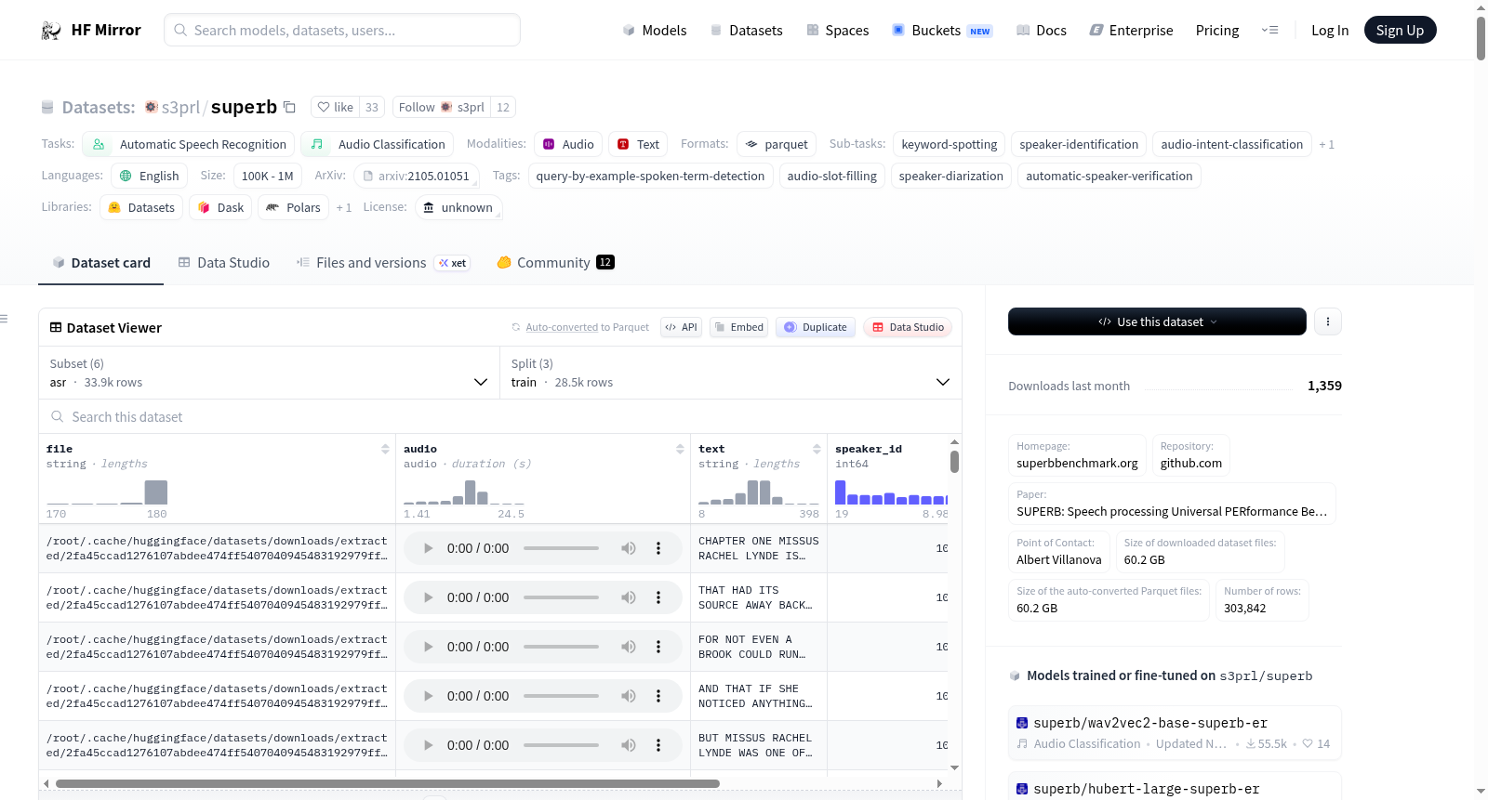Focus the main search models field
Screen dimensions: 1488x800
[x=342, y=30]
